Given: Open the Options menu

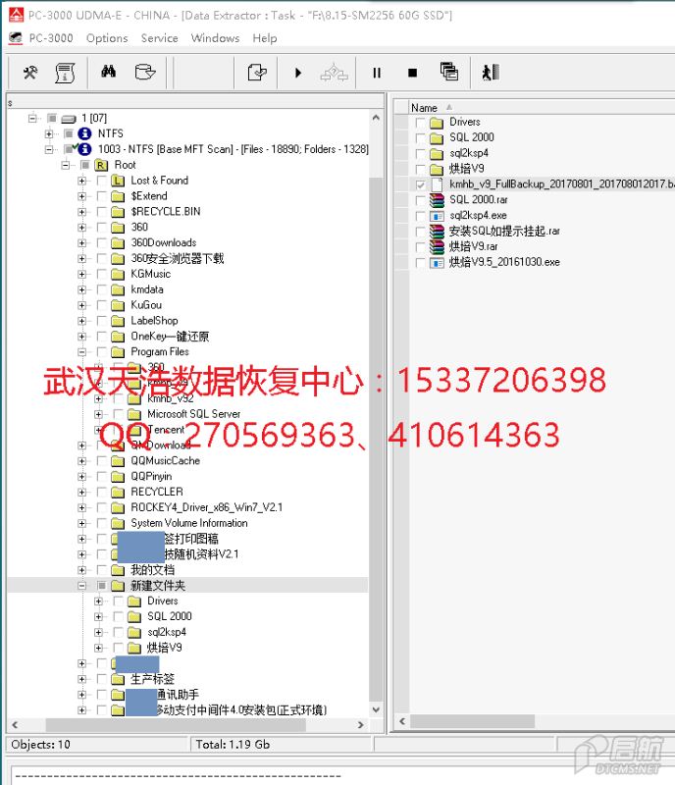Looking at the screenshot, I should pyautogui.click(x=107, y=38).
